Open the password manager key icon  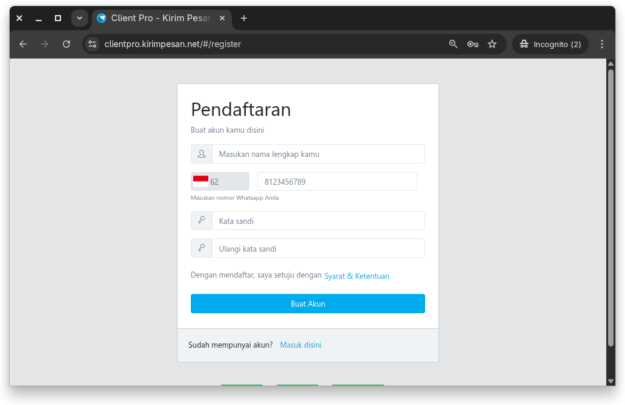tap(473, 44)
